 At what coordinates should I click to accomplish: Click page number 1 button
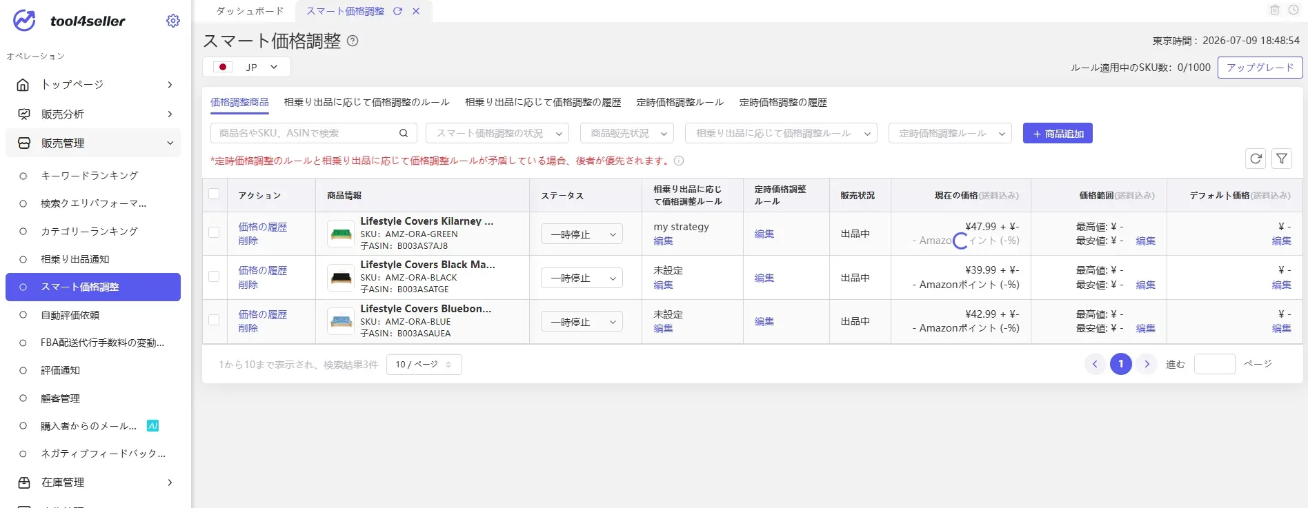[x=1121, y=364]
